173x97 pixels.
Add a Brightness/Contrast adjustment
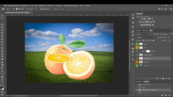142,19
